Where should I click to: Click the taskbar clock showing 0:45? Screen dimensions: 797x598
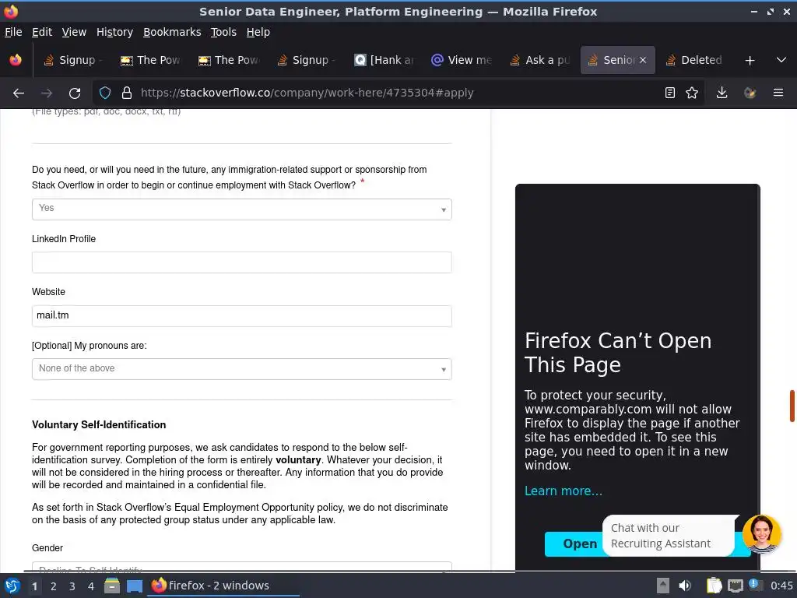click(x=781, y=586)
